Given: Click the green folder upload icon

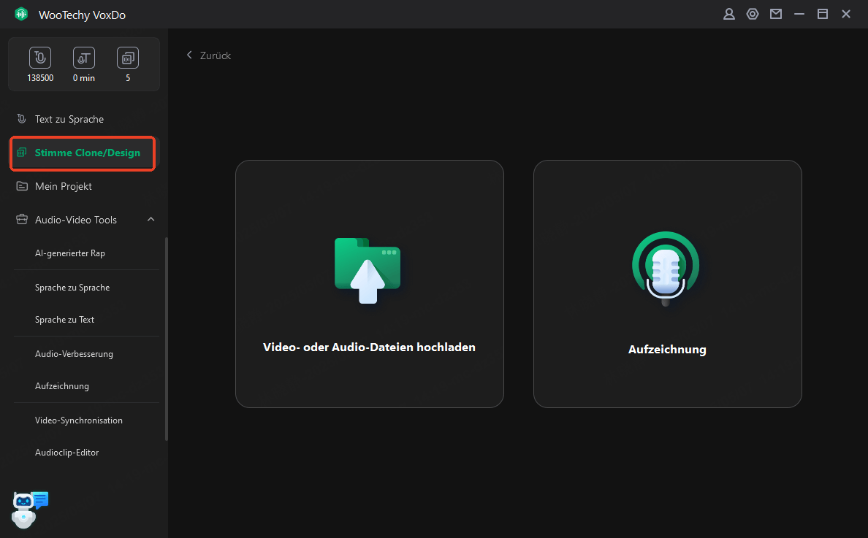Looking at the screenshot, I should (x=368, y=270).
